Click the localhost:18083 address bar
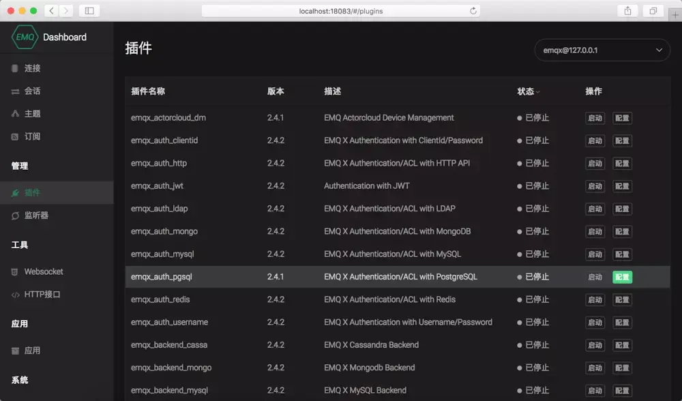 341,11
